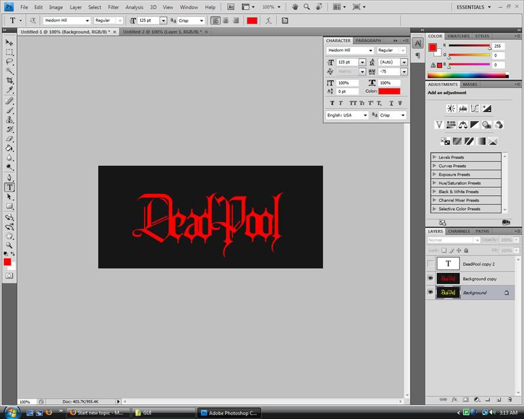The height and width of the screenshot is (419, 524).
Task: Click the Curves adjustment icon
Action: 475,108
